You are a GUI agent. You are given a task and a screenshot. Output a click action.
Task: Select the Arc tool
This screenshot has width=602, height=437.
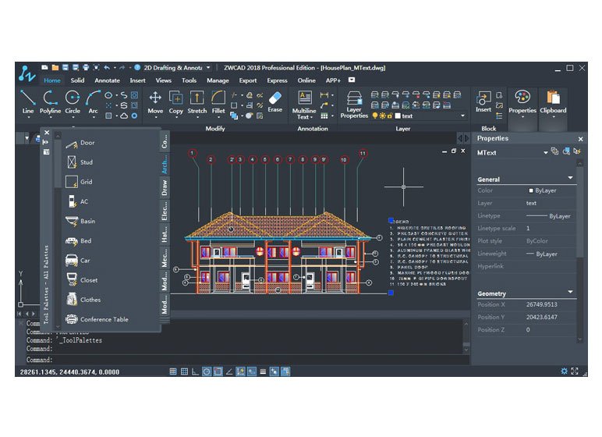click(x=93, y=102)
